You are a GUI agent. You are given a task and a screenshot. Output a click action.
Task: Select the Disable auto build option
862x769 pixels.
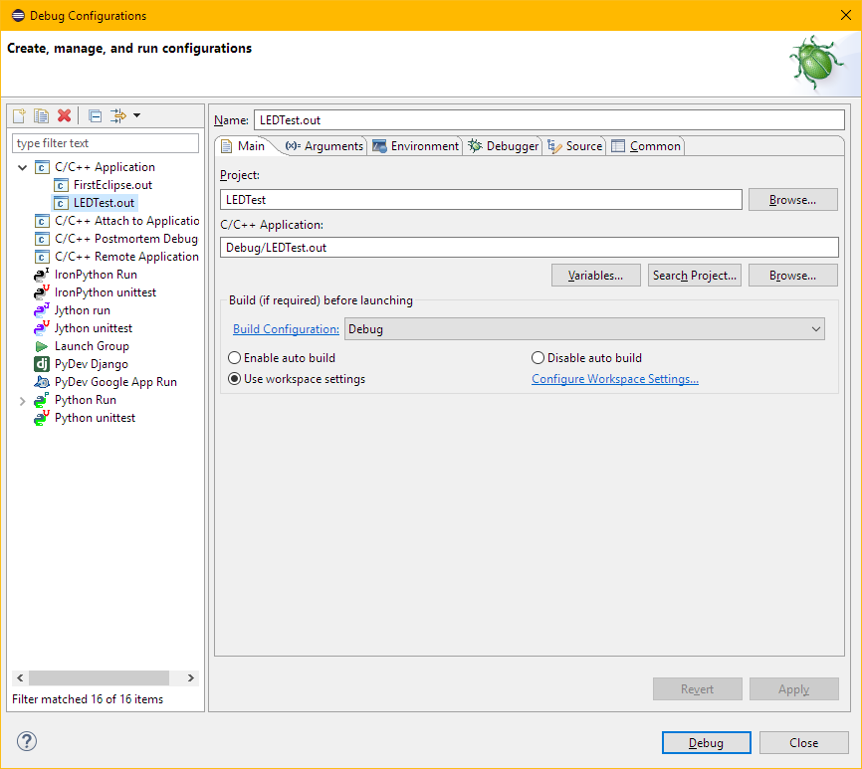[x=539, y=358]
